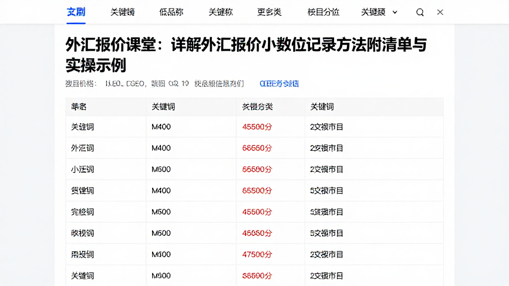Open the last nav item "关键颜" label
Screen dimensions: 509x286
coord(373,12)
